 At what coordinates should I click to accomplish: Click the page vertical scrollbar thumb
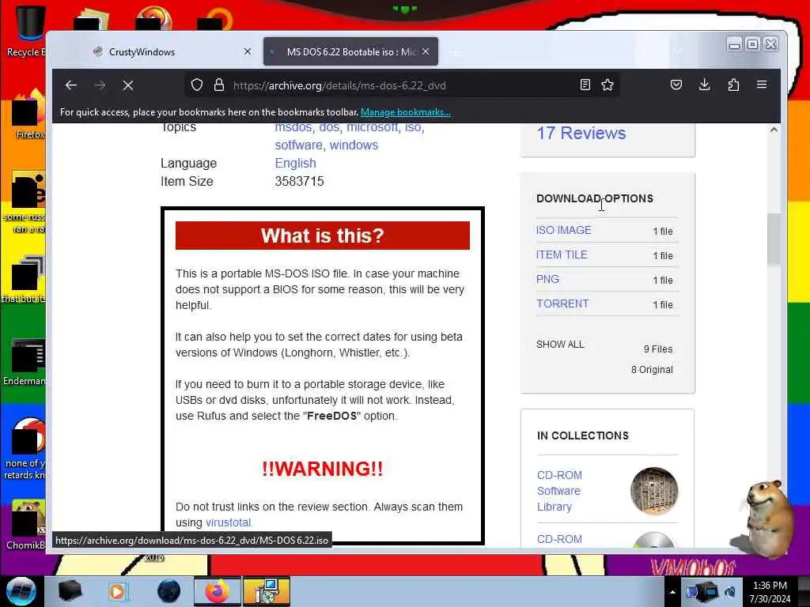click(x=774, y=239)
